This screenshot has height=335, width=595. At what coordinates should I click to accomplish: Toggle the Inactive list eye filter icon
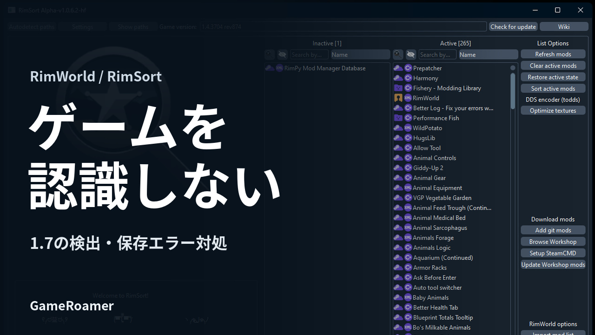(x=282, y=54)
